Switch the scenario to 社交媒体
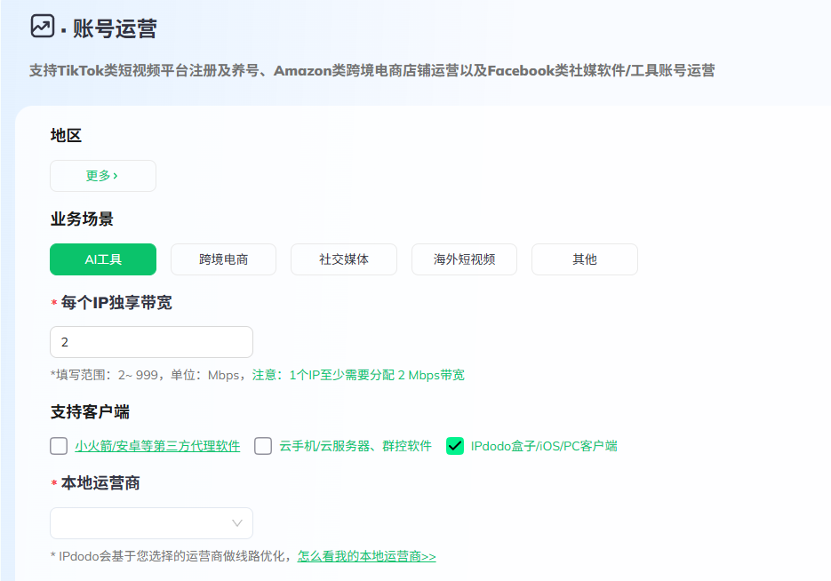 (344, 259)
